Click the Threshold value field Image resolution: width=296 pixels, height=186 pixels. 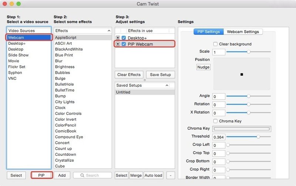(x=219, y=137)
